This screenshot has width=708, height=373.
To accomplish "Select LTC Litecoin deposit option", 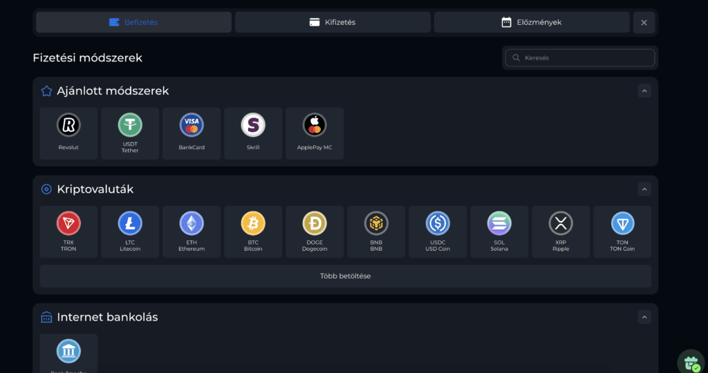I will [x=130, y=232].
